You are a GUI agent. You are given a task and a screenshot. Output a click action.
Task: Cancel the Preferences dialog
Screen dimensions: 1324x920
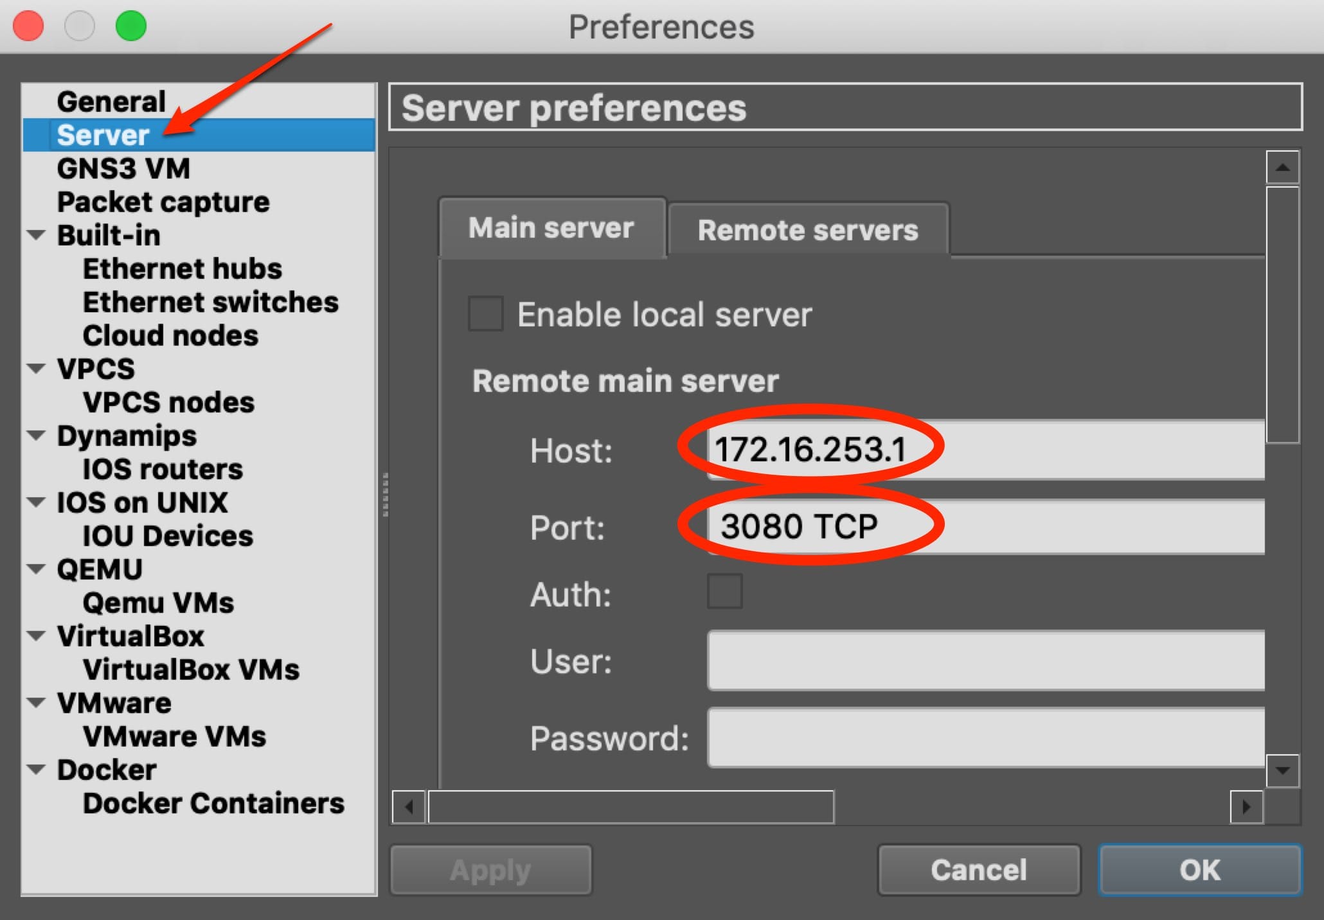pos(979,870)
